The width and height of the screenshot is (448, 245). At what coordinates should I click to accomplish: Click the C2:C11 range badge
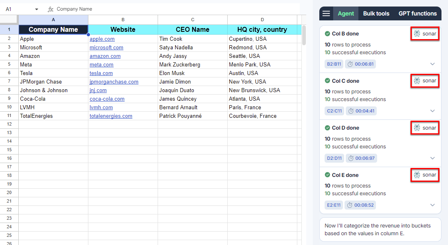click(x=334, y=111)
